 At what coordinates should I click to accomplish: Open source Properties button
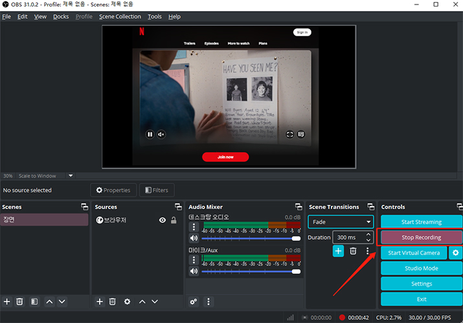click(113, 190)
